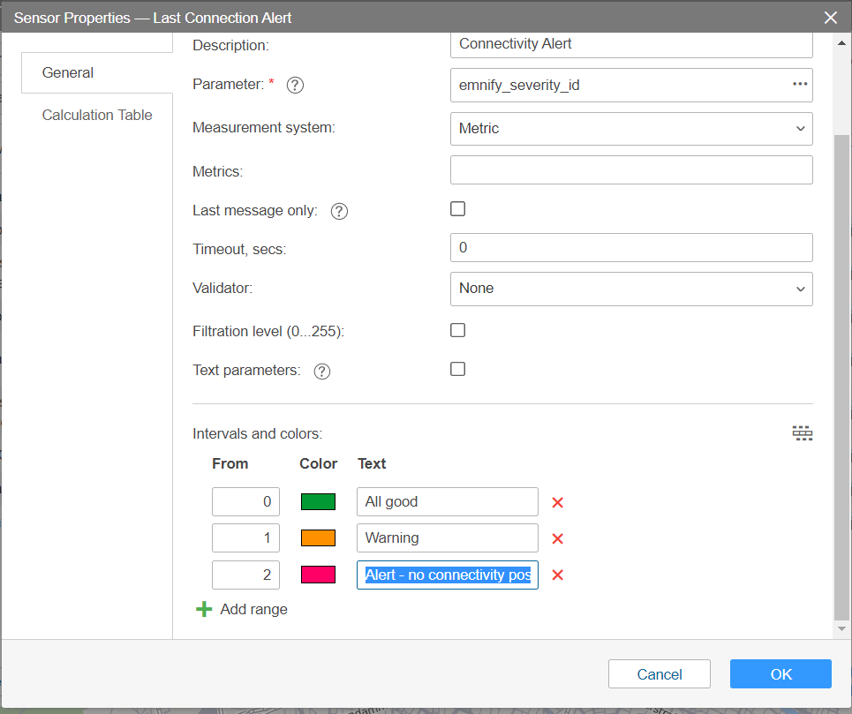Select the General tab
Screen dimensions: 852x714
[68, 72]
